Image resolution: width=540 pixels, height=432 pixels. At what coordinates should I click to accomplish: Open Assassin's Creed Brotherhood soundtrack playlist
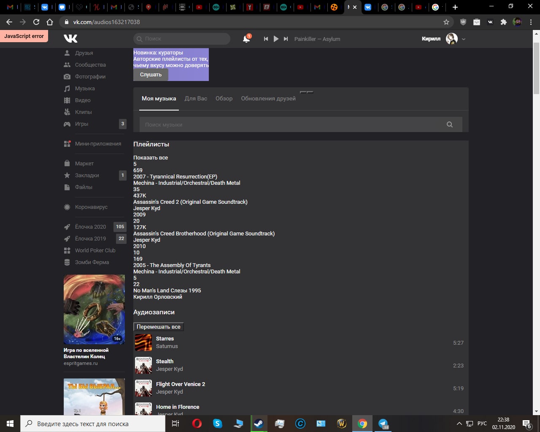click(204, 234)
